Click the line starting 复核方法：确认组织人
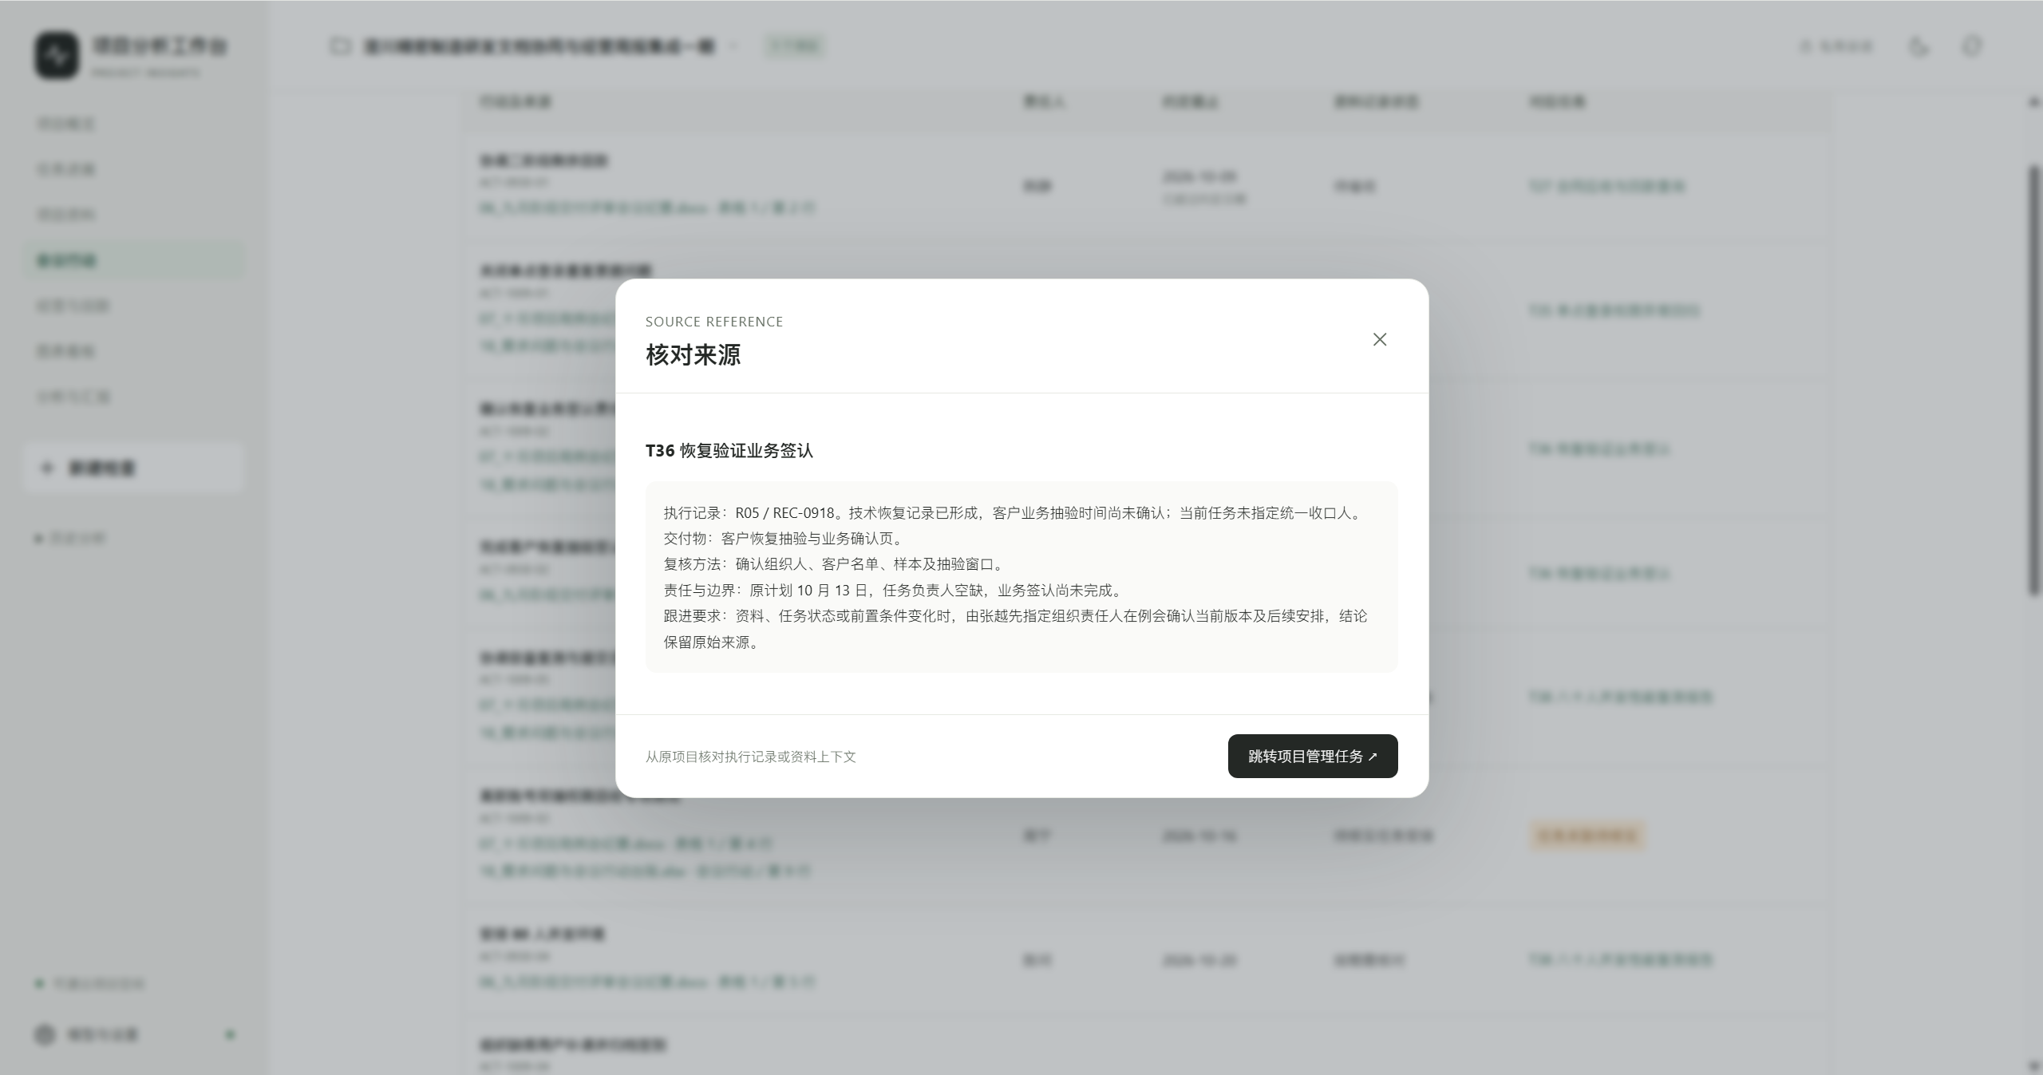 (836, 564)
